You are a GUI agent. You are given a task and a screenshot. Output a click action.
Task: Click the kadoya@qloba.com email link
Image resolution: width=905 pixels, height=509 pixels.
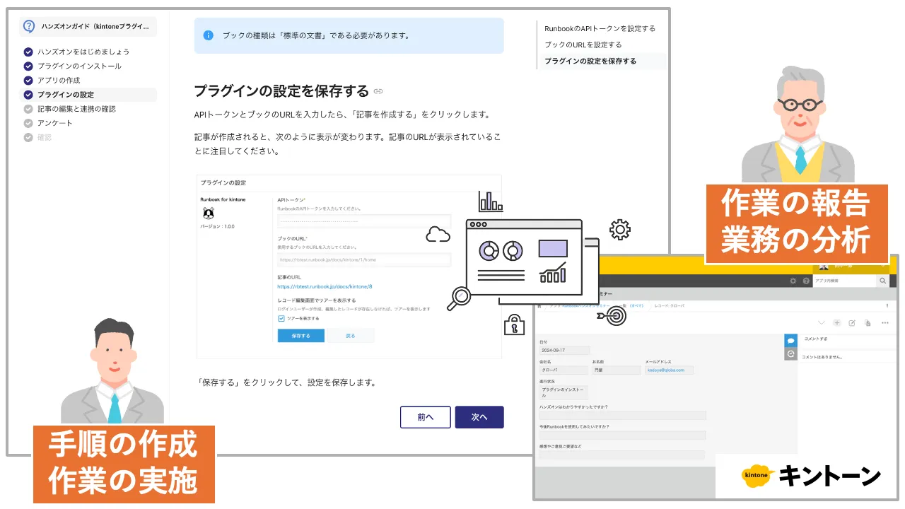[666, 370]
